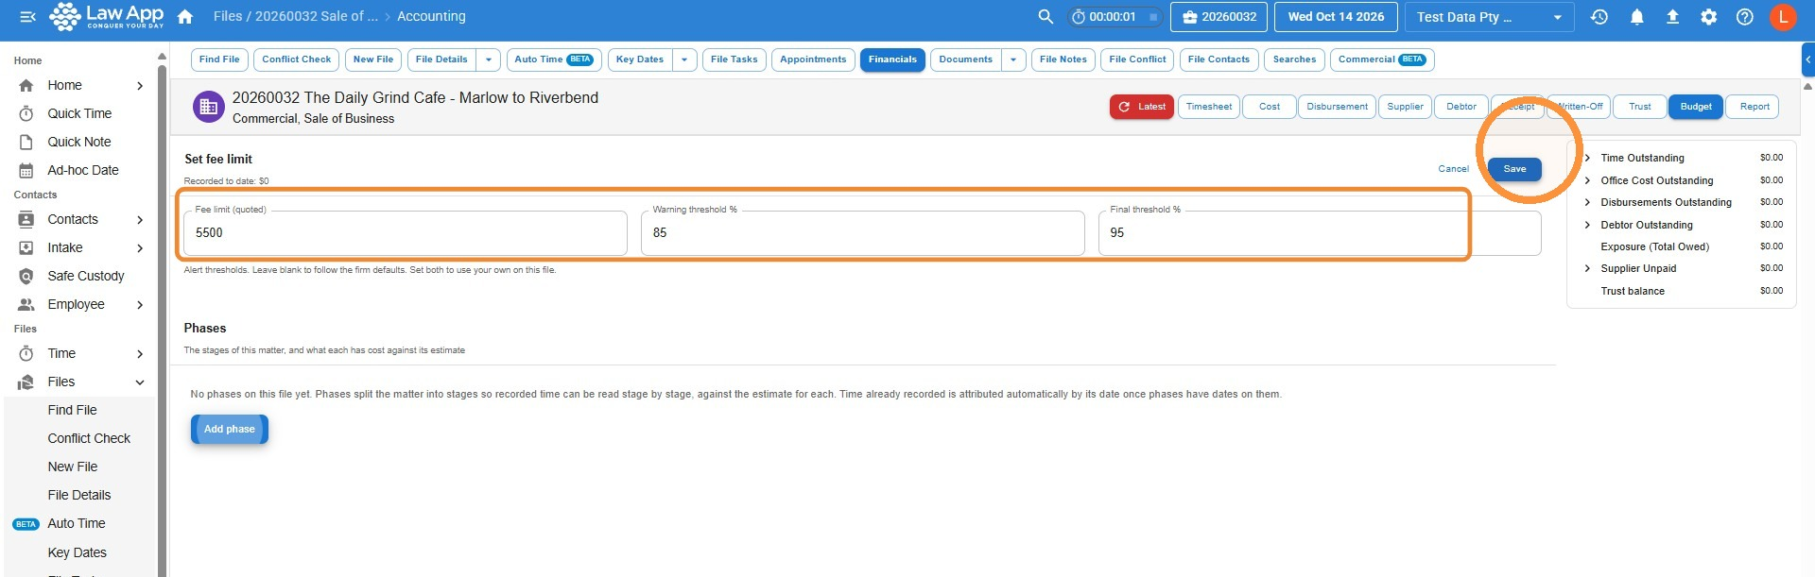
Task: Expand the Home sidebar submenu
Action: click(140, 85)
